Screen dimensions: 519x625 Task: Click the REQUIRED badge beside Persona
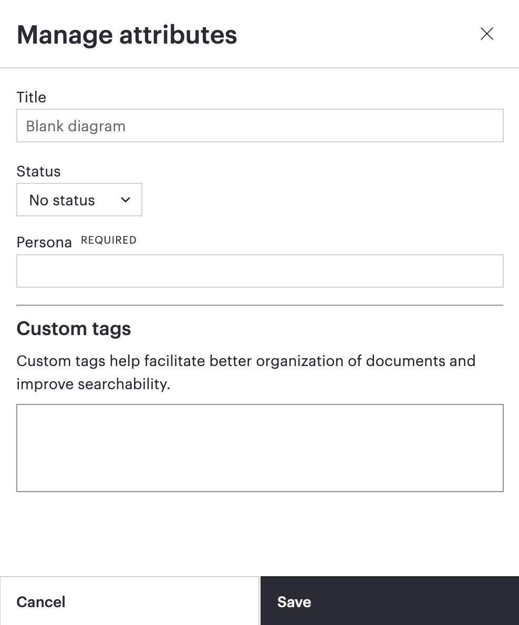[x=109, y=240]
